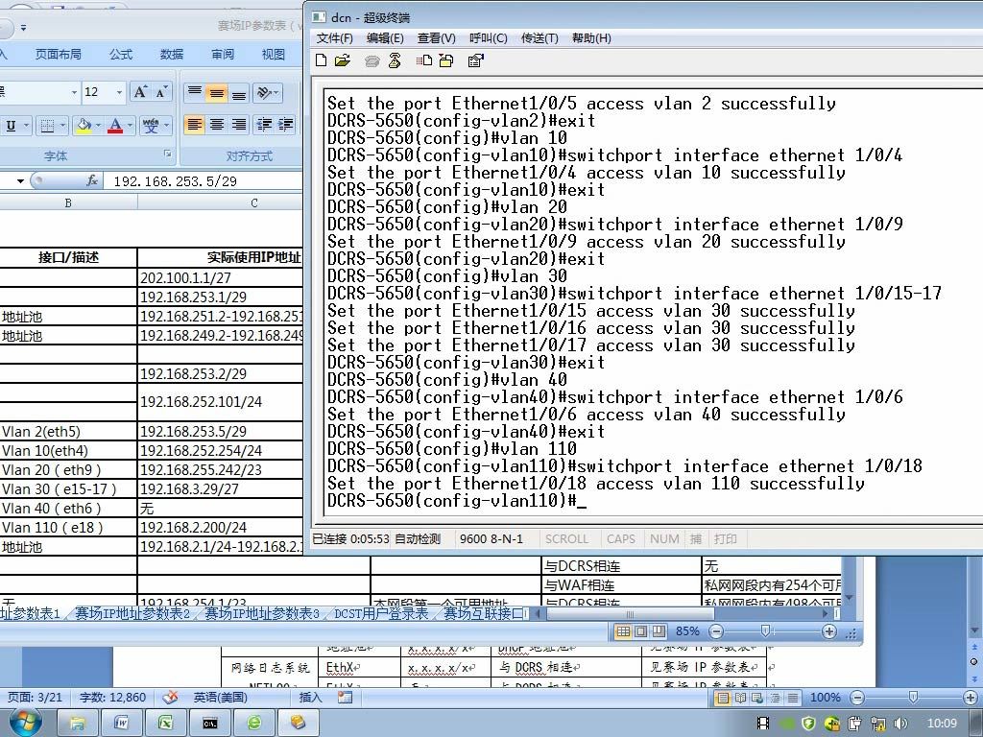The image size is (983, 737).
Task: Click the Disconnect icon in HyperTerminal toolbar
Action: tap(395, 60)
